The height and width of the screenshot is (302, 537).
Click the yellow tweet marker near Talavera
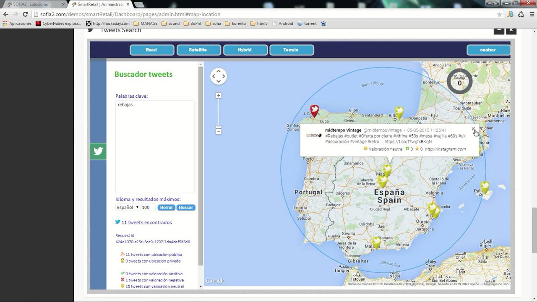coord(382,182)
